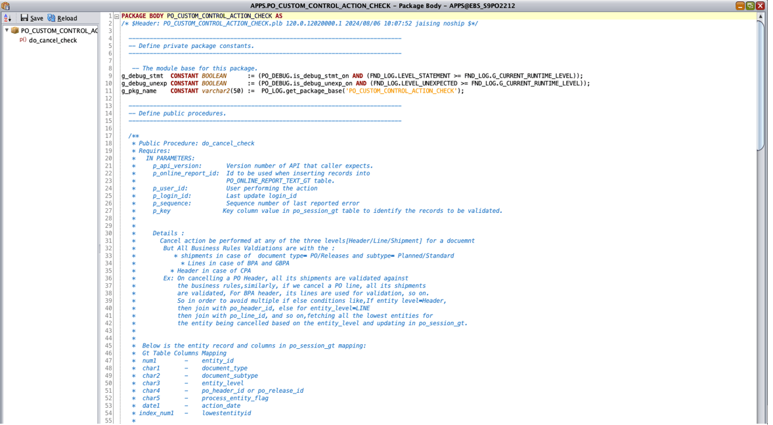Save the package body
This screenshot has height=425, width=773.
(x=32, y=18)
